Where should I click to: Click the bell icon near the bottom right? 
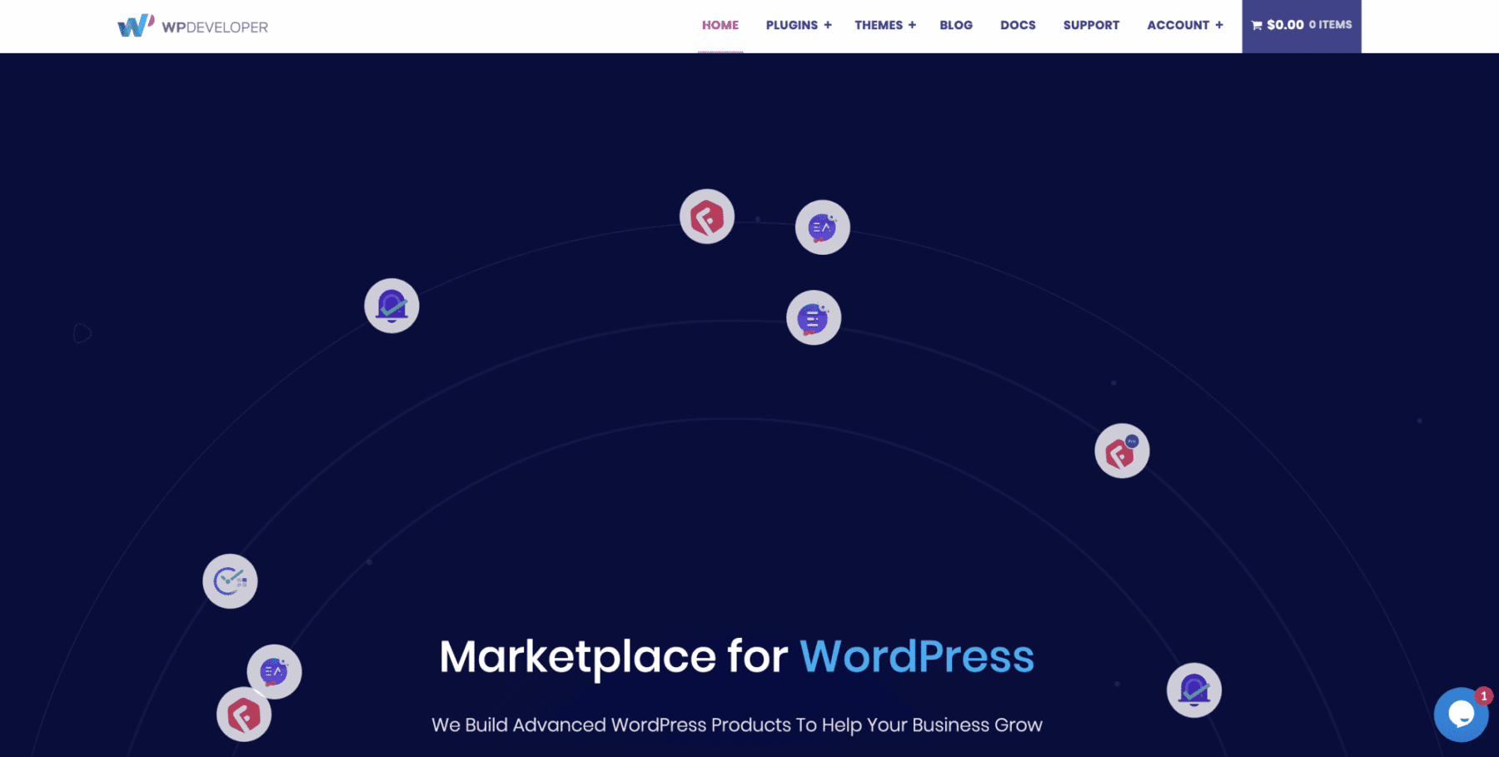pos(1193,690)
